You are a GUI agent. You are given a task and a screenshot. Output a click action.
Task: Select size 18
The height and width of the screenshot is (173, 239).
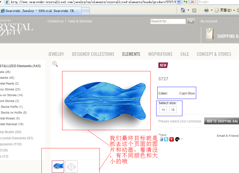pos(173,110)
